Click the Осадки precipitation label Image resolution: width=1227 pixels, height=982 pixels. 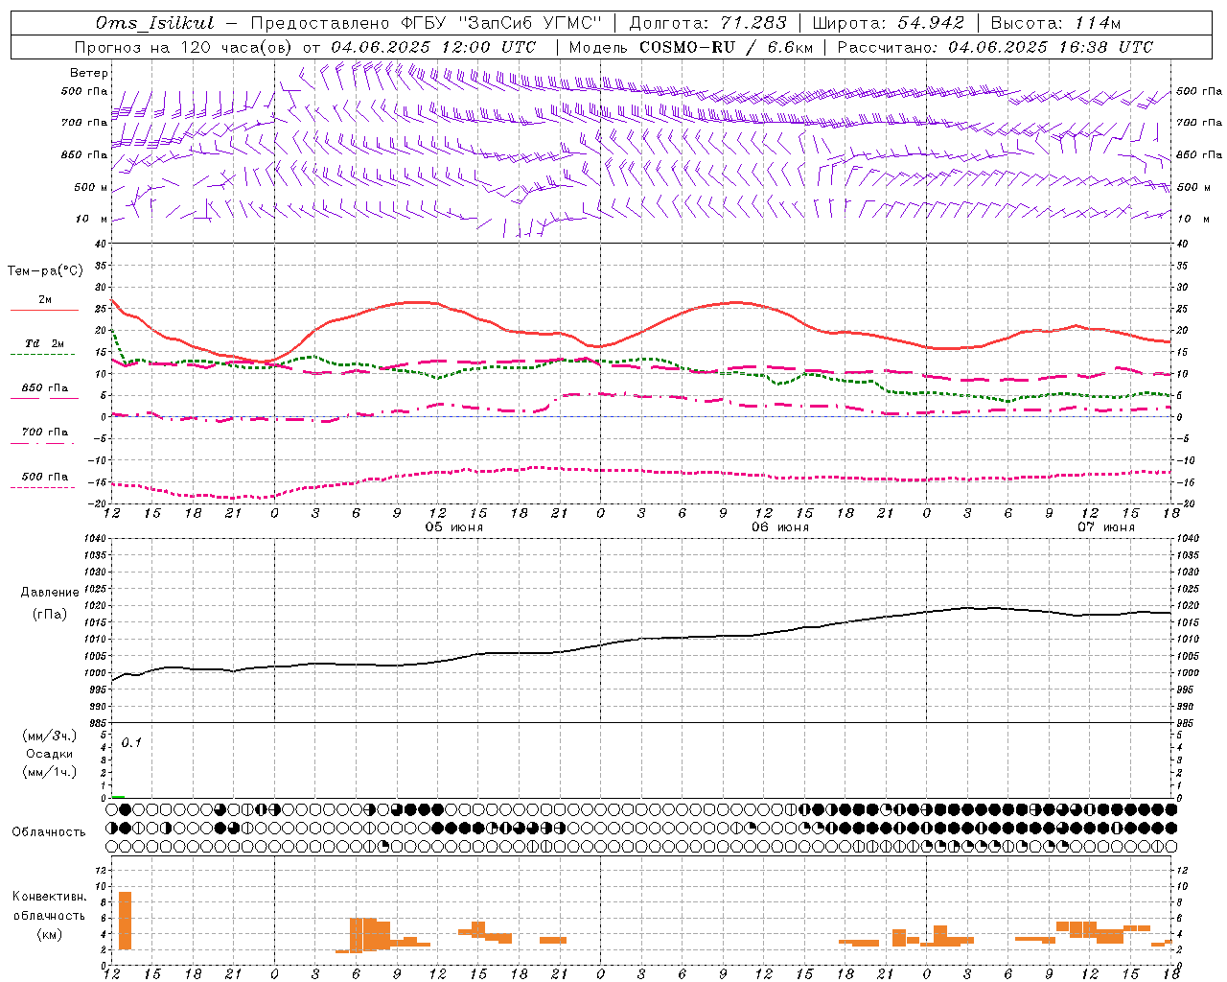[49, 754]
